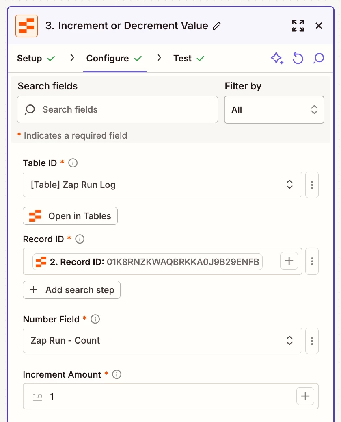Viewport: 341px width, 422px height.
Task: Click the refresh fields circular arrow icon
Action: point(298,58)
